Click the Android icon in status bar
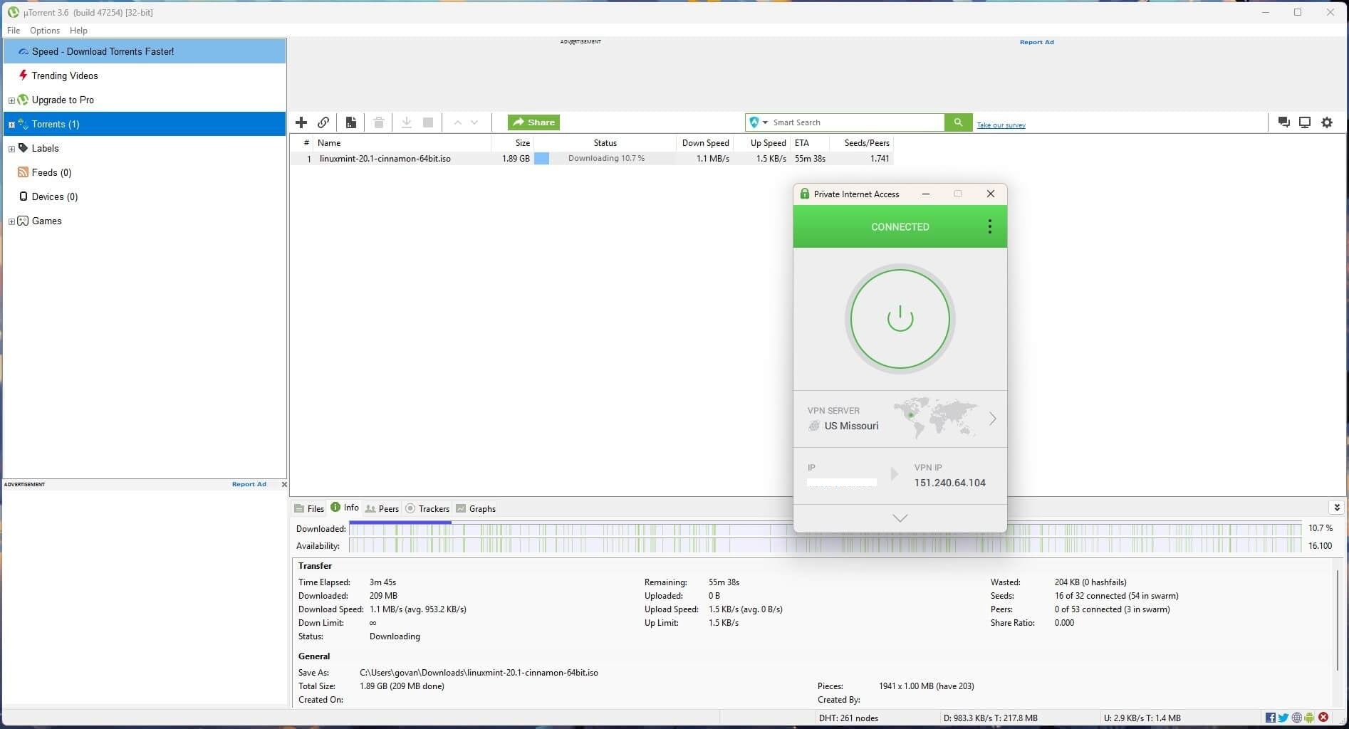Image resolution: width=1349 pixels, height=729 pixels. [x=1309, y=718]
